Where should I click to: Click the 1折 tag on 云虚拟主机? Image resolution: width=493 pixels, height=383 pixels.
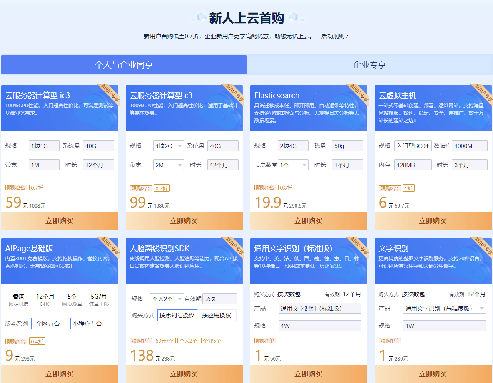point(409,188)
